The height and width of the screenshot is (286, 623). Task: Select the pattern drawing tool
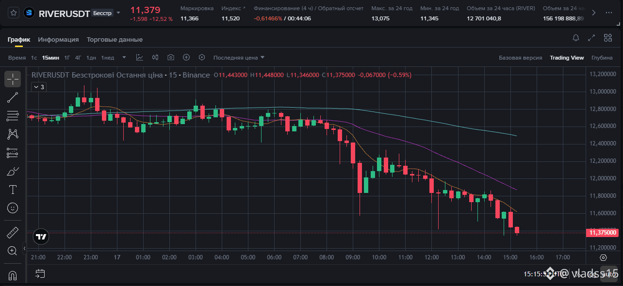pyautogui.click(x=13, y=134)
